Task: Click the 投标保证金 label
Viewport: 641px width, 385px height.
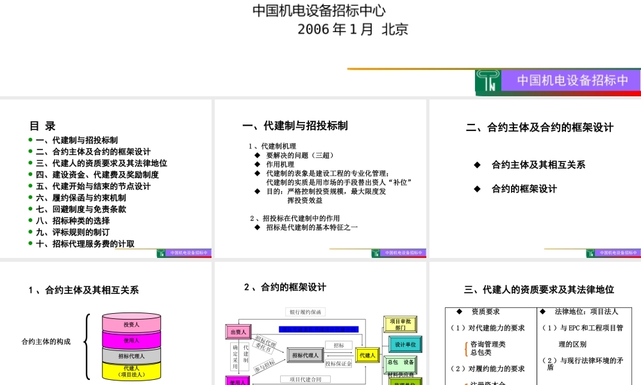Action: tap(338, 363)
